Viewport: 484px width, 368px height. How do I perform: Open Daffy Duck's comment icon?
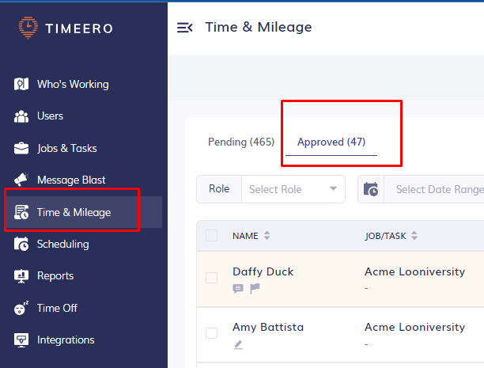tap(238, 289)
